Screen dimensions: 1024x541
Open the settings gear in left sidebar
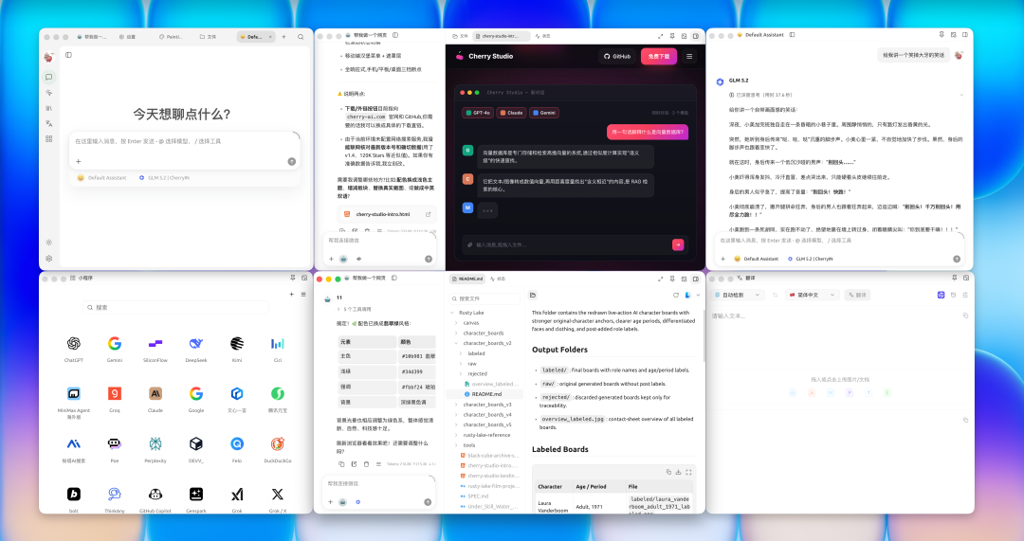(49, 259)
